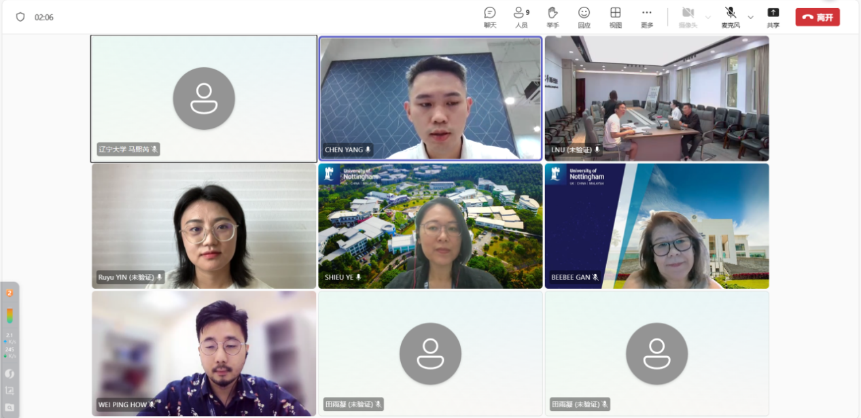
Task: Raise hand with 举手 icon
Action: coord(552,17)
